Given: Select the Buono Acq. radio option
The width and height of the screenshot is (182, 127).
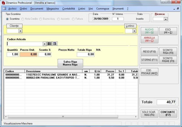Looking at the screenshot, I should pyautogui.click(x=41, y=19).
